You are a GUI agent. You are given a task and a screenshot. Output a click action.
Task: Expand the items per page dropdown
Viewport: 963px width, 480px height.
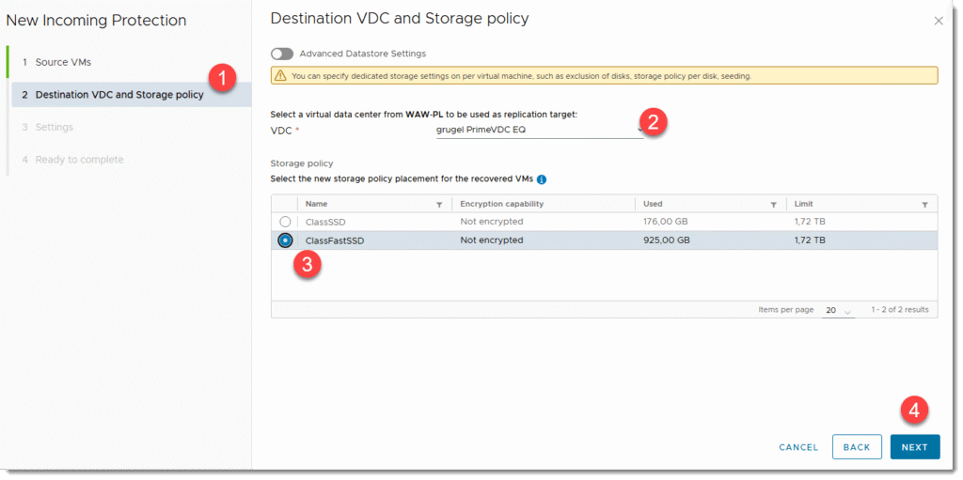click(x=837, y=310)
